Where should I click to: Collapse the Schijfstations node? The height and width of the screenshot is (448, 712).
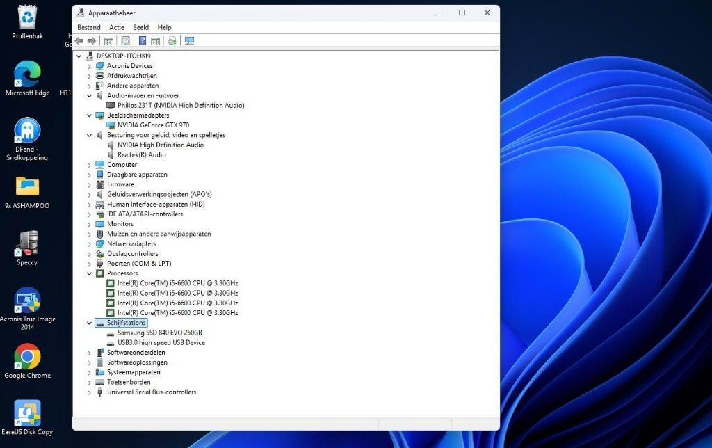90,323
